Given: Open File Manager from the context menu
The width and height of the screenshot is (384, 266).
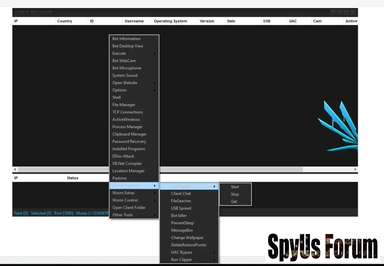Looking at the screenshot, I should pyautogui.click(x=124, y=105).
